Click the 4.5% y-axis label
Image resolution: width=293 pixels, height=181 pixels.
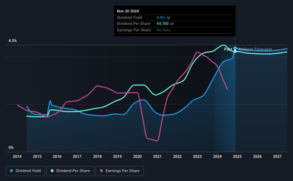click(x=13, y=41)
